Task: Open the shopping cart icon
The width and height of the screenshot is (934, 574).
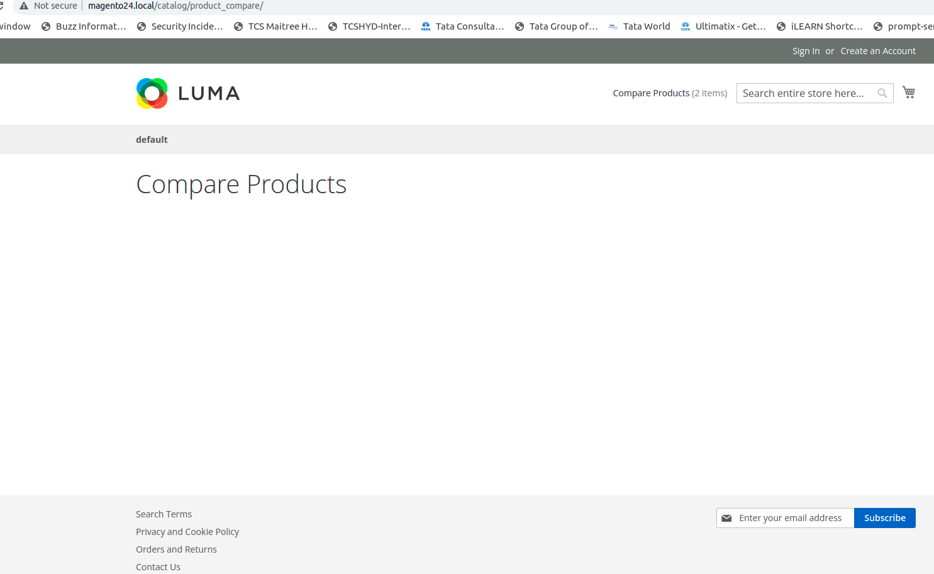Action: 908,92
